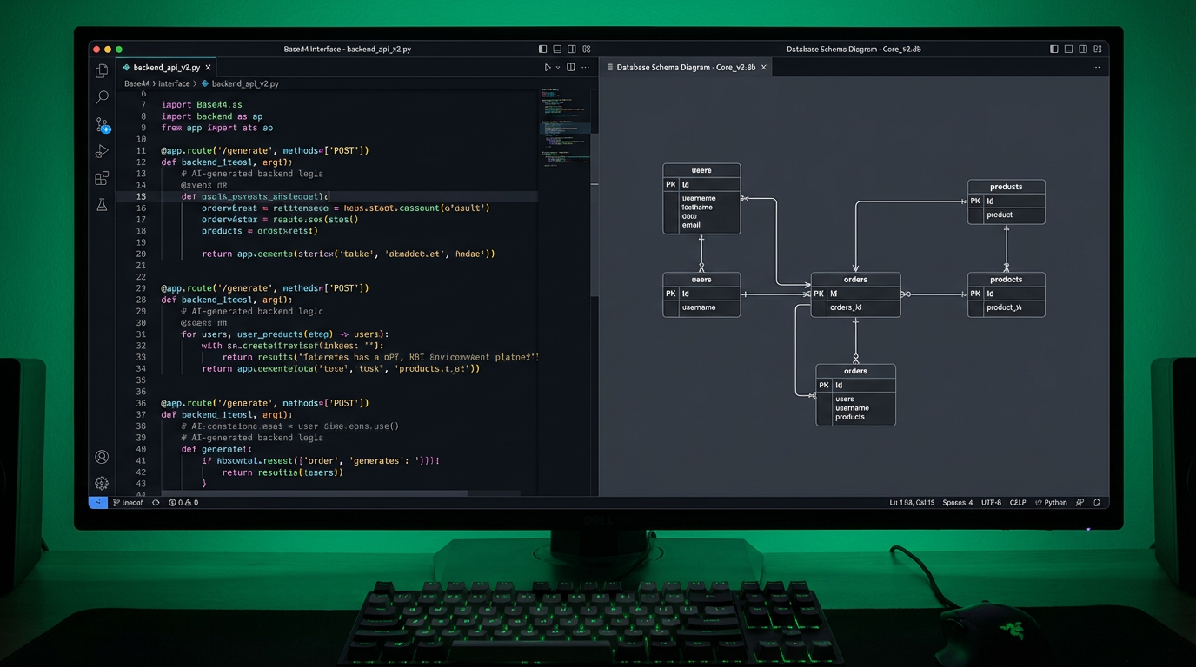Open the Testing flask icon
Image resolution: width=1196 pixels, height=667 pixels.
(102, 205)
